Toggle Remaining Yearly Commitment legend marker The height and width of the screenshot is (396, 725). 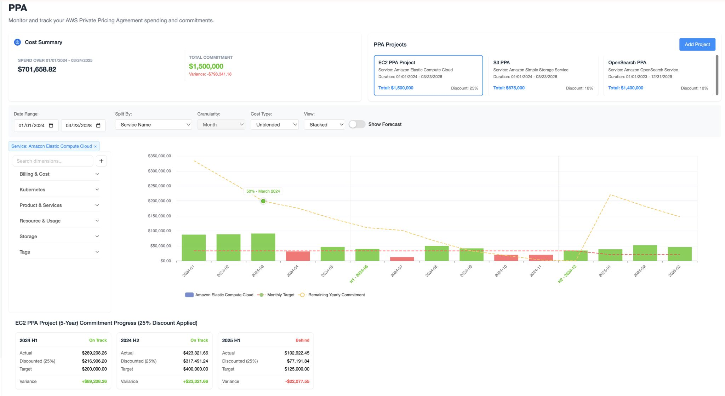pyautogui.click(x=302, y=295)
